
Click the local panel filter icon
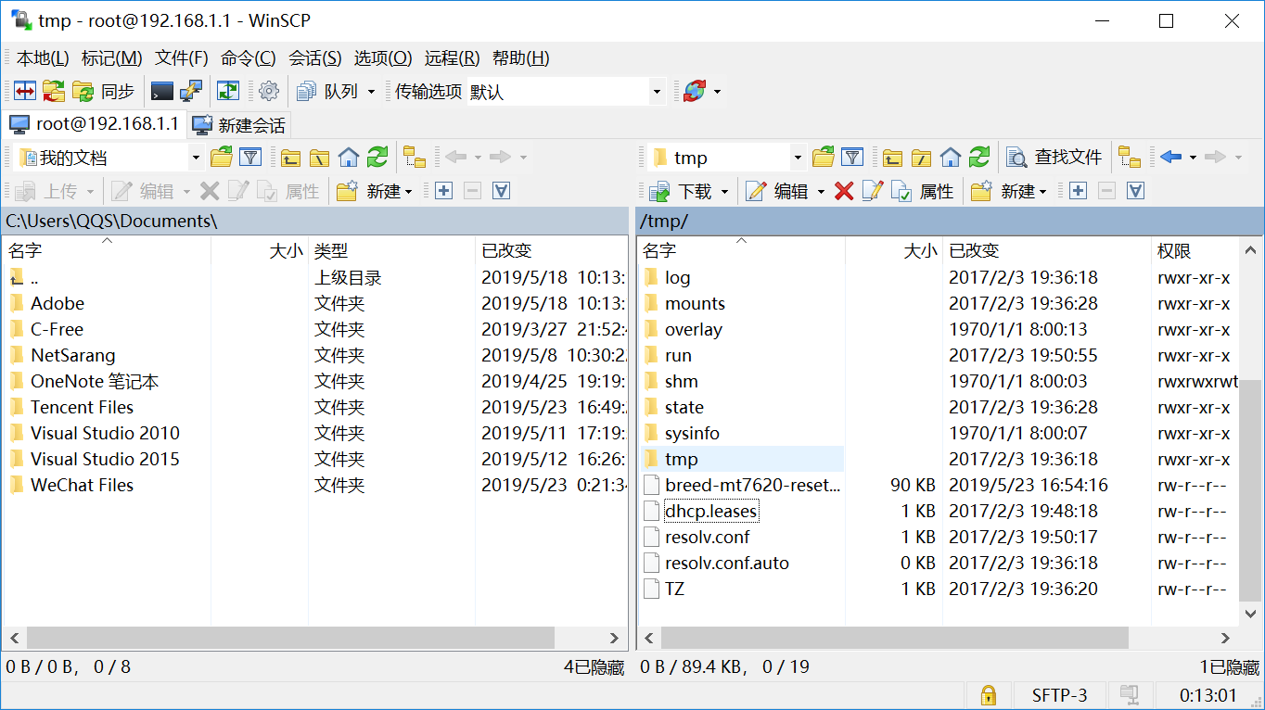coord(250,157)
